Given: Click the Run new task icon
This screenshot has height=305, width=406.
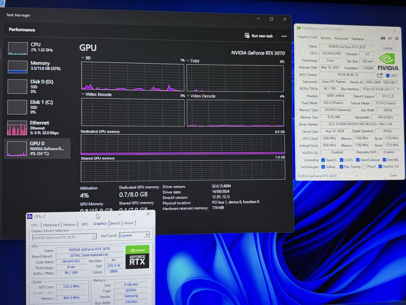Looking at the screenshot, I should pos(247,35).
